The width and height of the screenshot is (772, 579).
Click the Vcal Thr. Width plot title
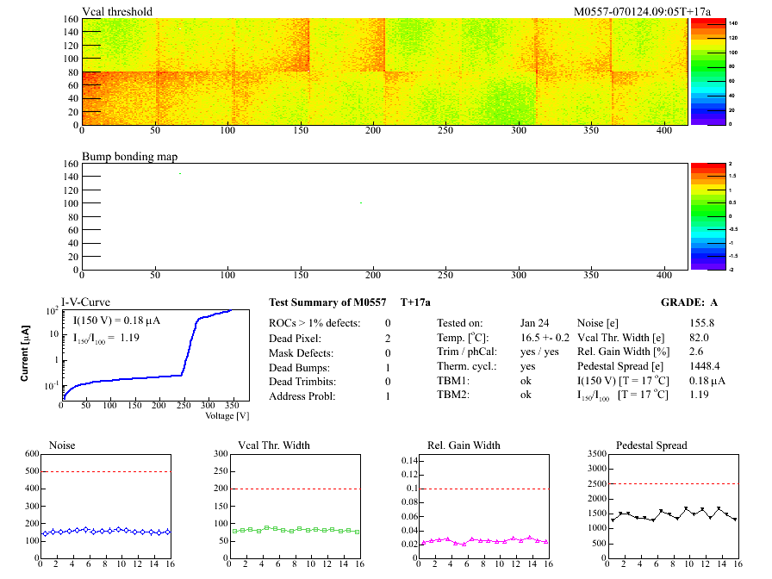click(273, 445)
